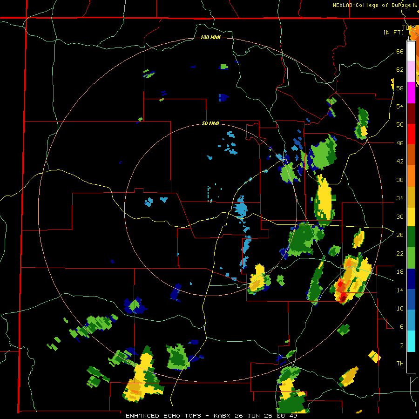Click the '14' legend value

click(400, 290)
